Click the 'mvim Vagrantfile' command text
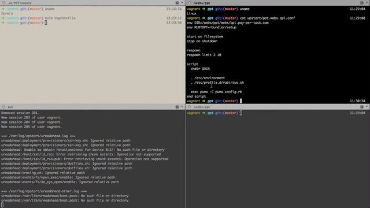 [x=60, y=18]
